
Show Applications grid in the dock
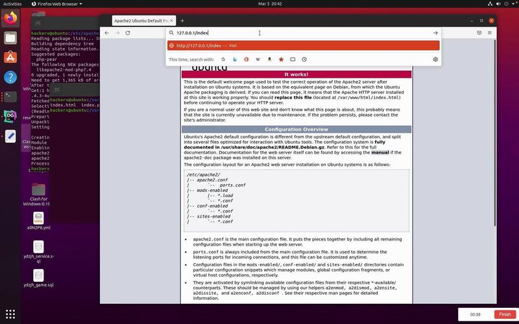(x=10, y=314)
